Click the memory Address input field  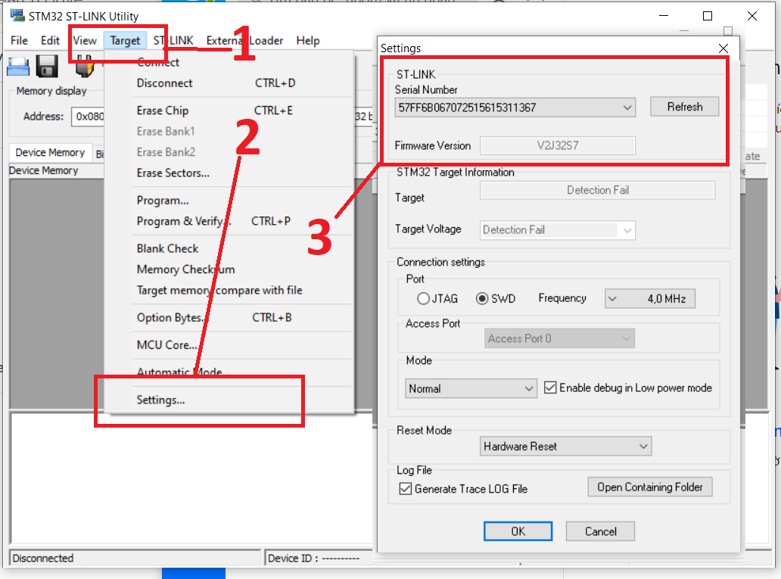coord(87,117)
